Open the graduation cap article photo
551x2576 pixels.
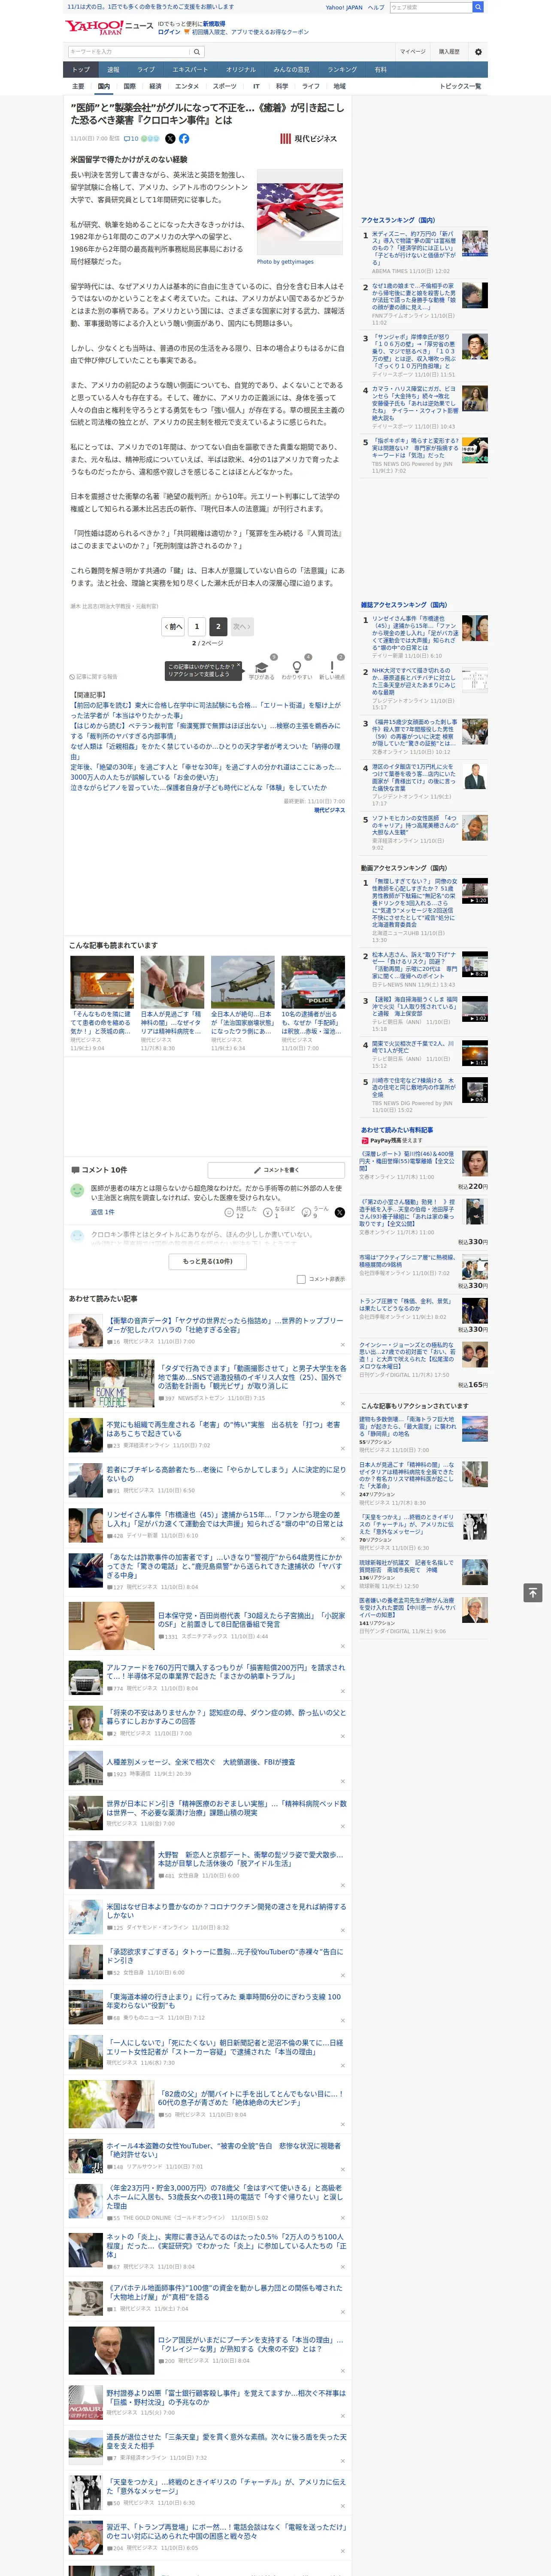pyautogui.click(x=300, y=213)
